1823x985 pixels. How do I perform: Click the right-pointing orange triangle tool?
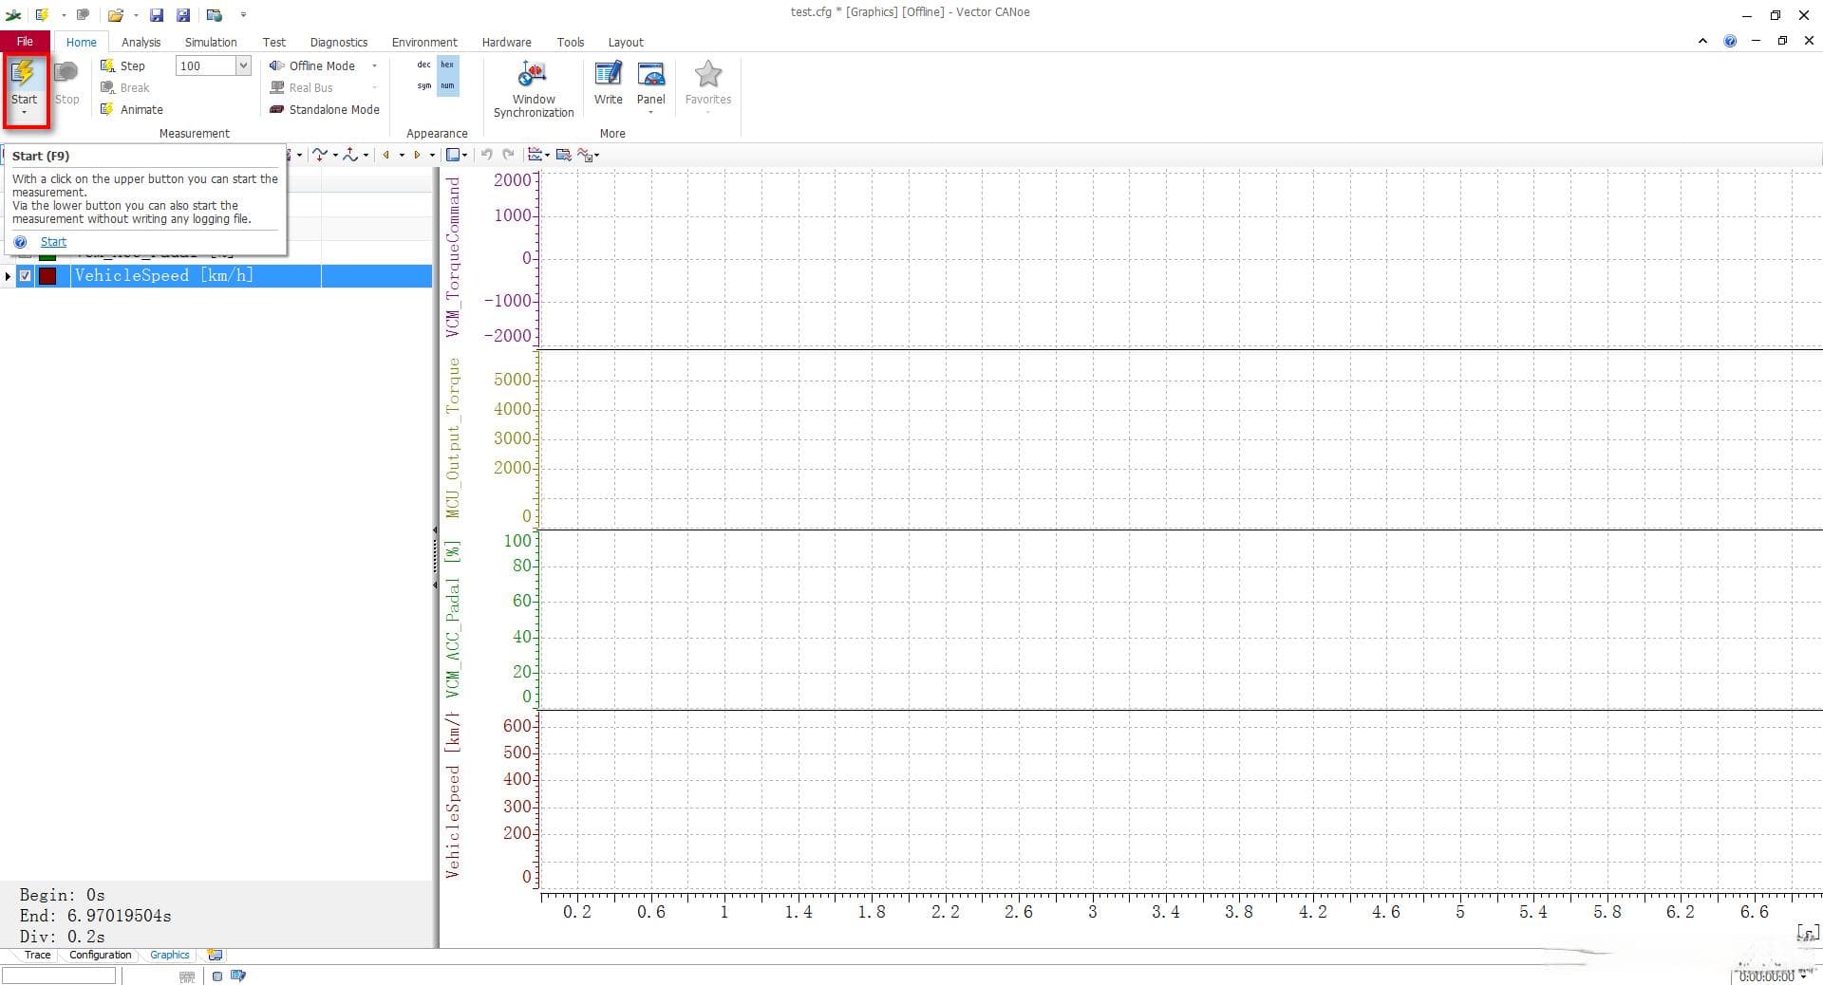click(417, 155)
